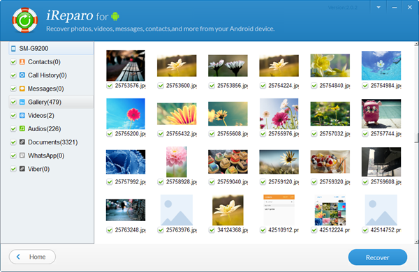This screenshot has width=419, height=272.
Task: Select the bench photo thumbnail 25753576
Action: click(126, 66)
